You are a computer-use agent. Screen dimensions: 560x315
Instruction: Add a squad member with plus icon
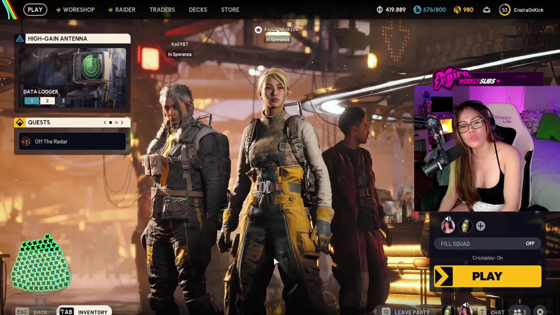coord(480,226)
